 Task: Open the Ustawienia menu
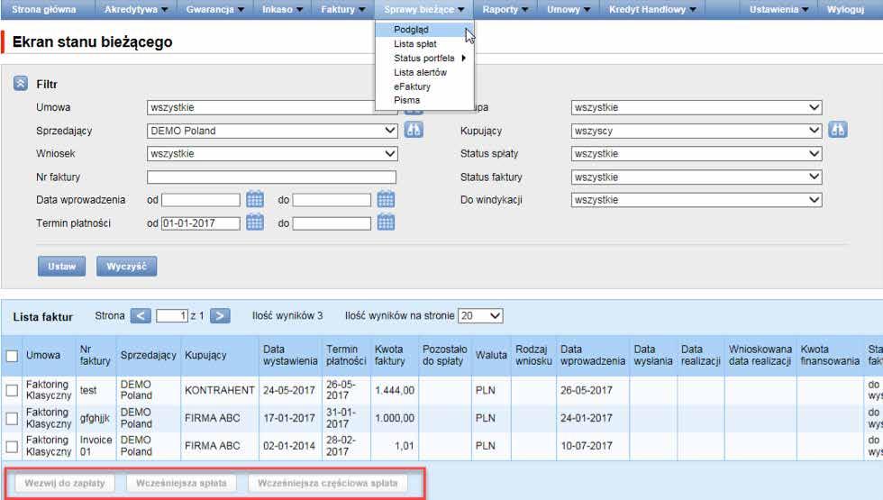778,10
